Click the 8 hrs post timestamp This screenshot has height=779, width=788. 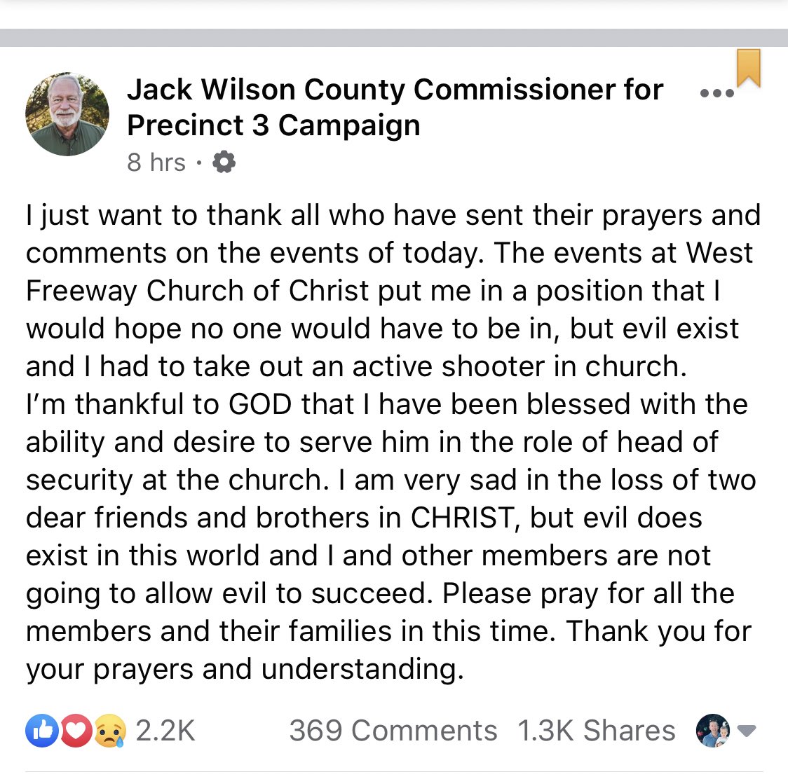pos(156,163)
